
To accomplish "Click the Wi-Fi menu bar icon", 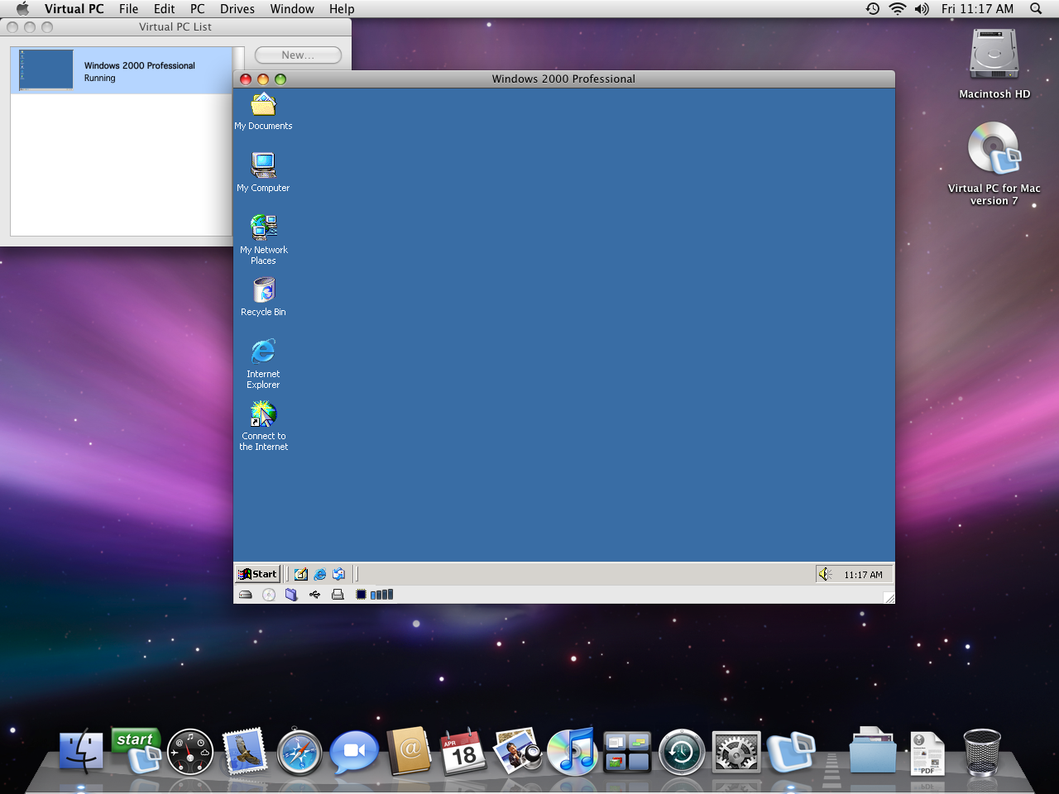I will click(x=898, y=9).
